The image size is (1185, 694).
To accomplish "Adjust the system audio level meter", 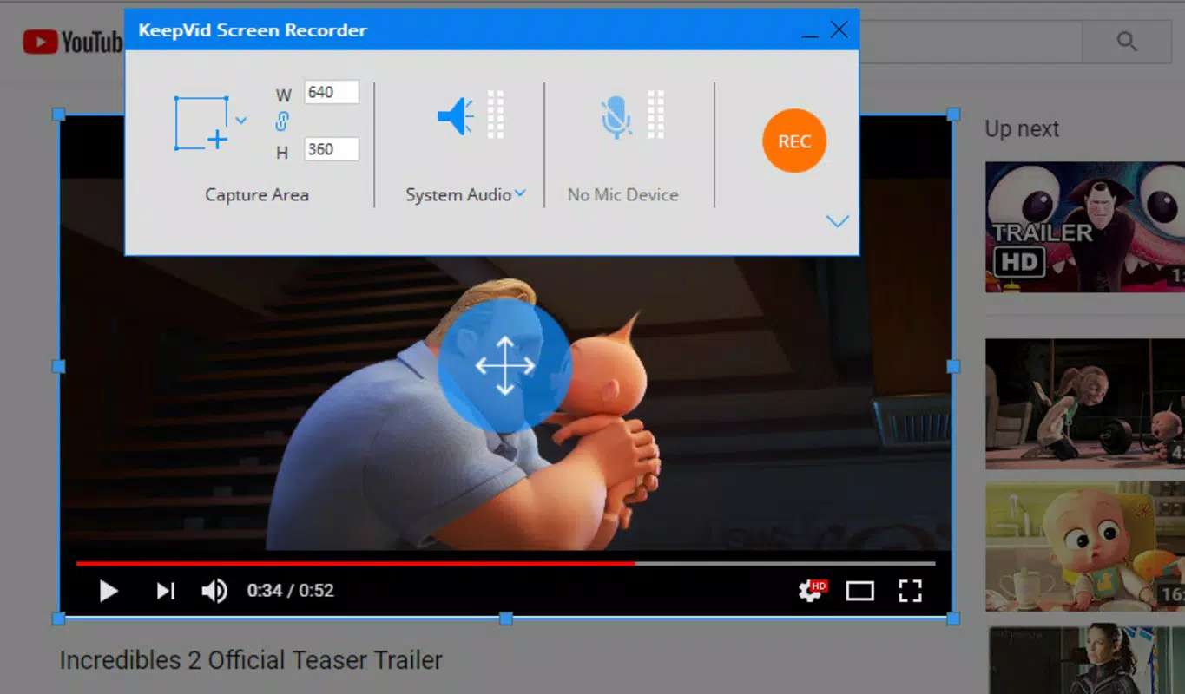I will (x=495, y=115).
